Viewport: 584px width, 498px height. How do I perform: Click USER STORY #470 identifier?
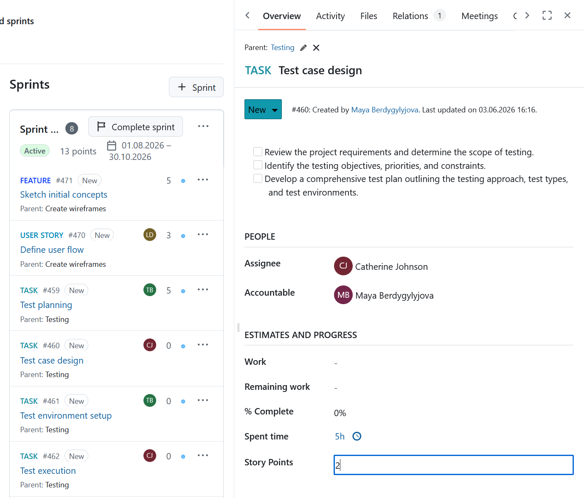(x=53, y=235)
